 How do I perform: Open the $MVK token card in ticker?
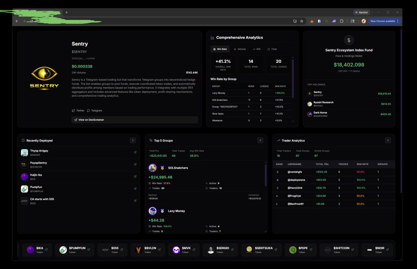(x=184, y=250)
